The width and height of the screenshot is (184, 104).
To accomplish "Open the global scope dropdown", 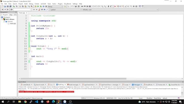I will (x=66, y=10).
